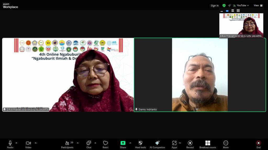Select the single active-speaker thumbnail view
The height and width of the screenshot is (150, 268).
coord(227,11)
